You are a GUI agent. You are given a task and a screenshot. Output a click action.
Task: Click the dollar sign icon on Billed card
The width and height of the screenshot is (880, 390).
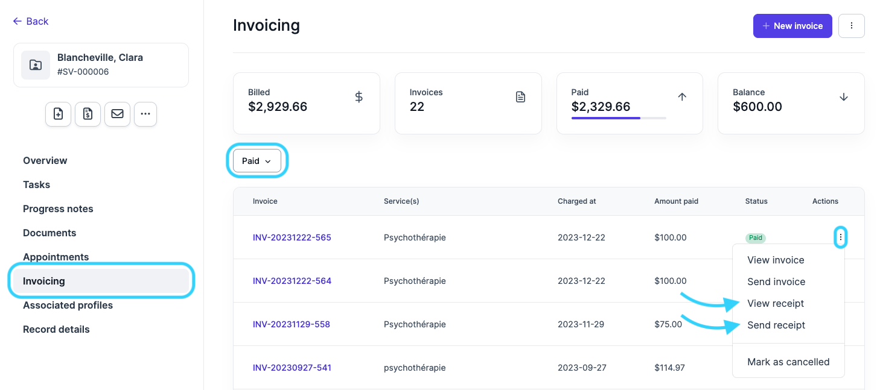(x=359, y=97)
